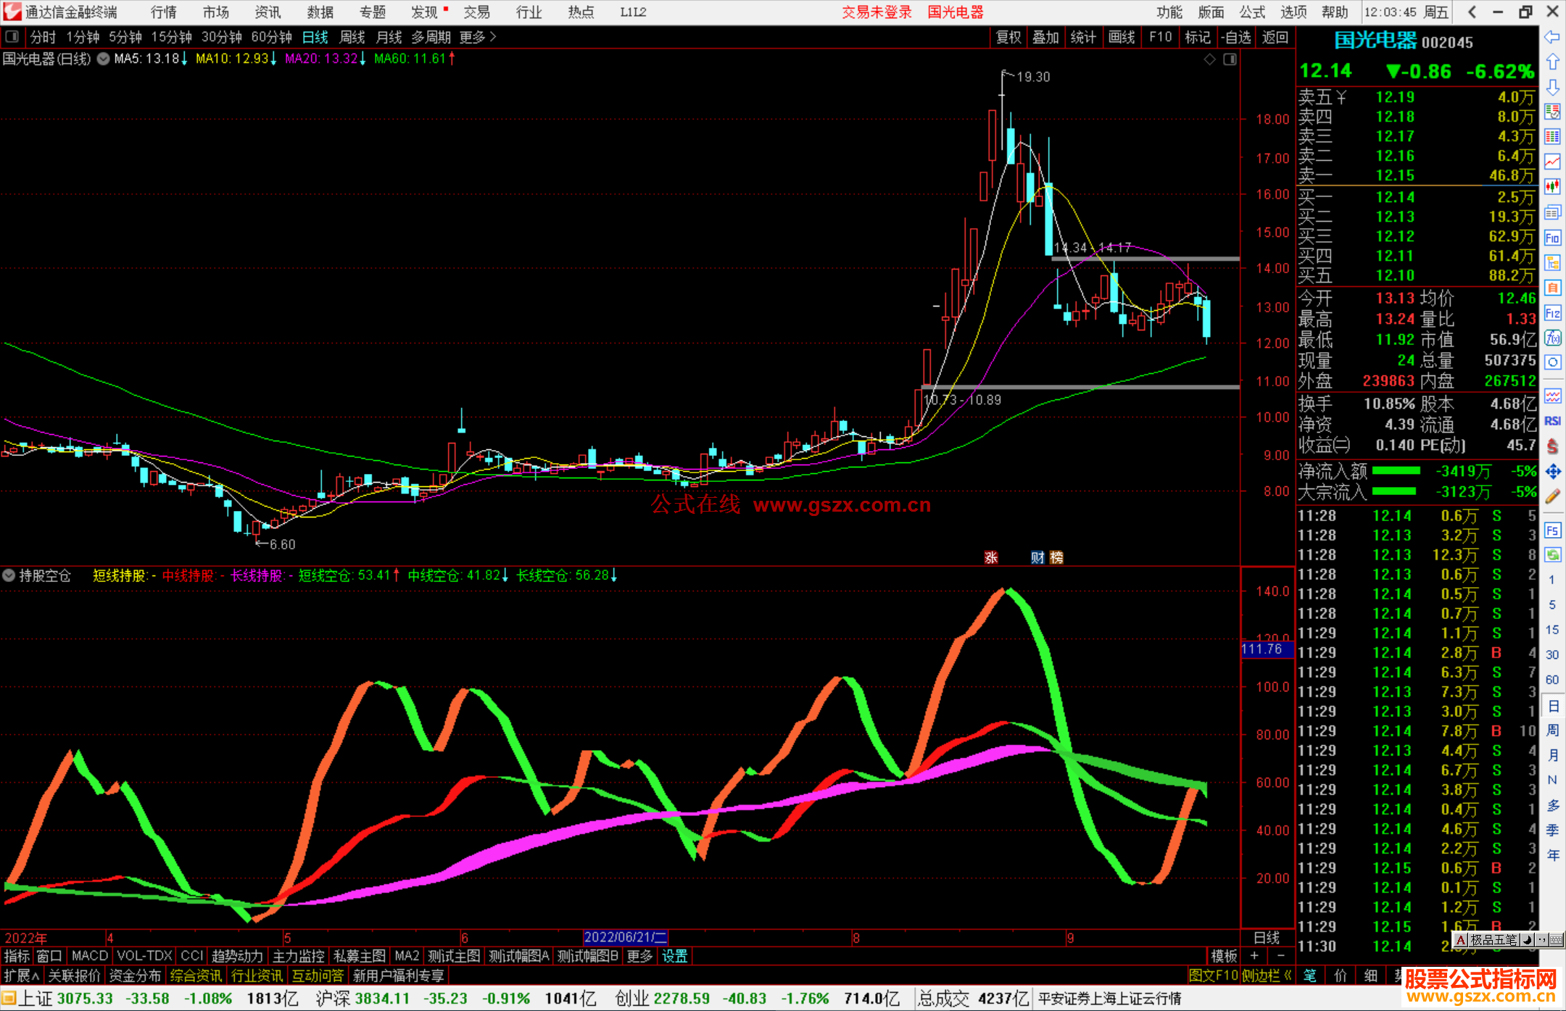Select the 1 minute period in sidebar
1566x1011 pixels.
1551,580
